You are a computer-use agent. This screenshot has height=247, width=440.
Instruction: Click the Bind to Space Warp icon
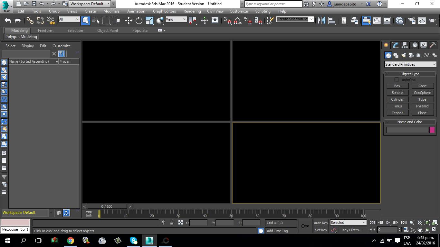coord(51,21)
